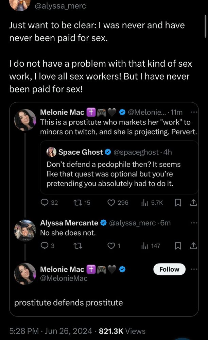Like the tweet with 296 likes
208x340 pixels.
[112, 203]
